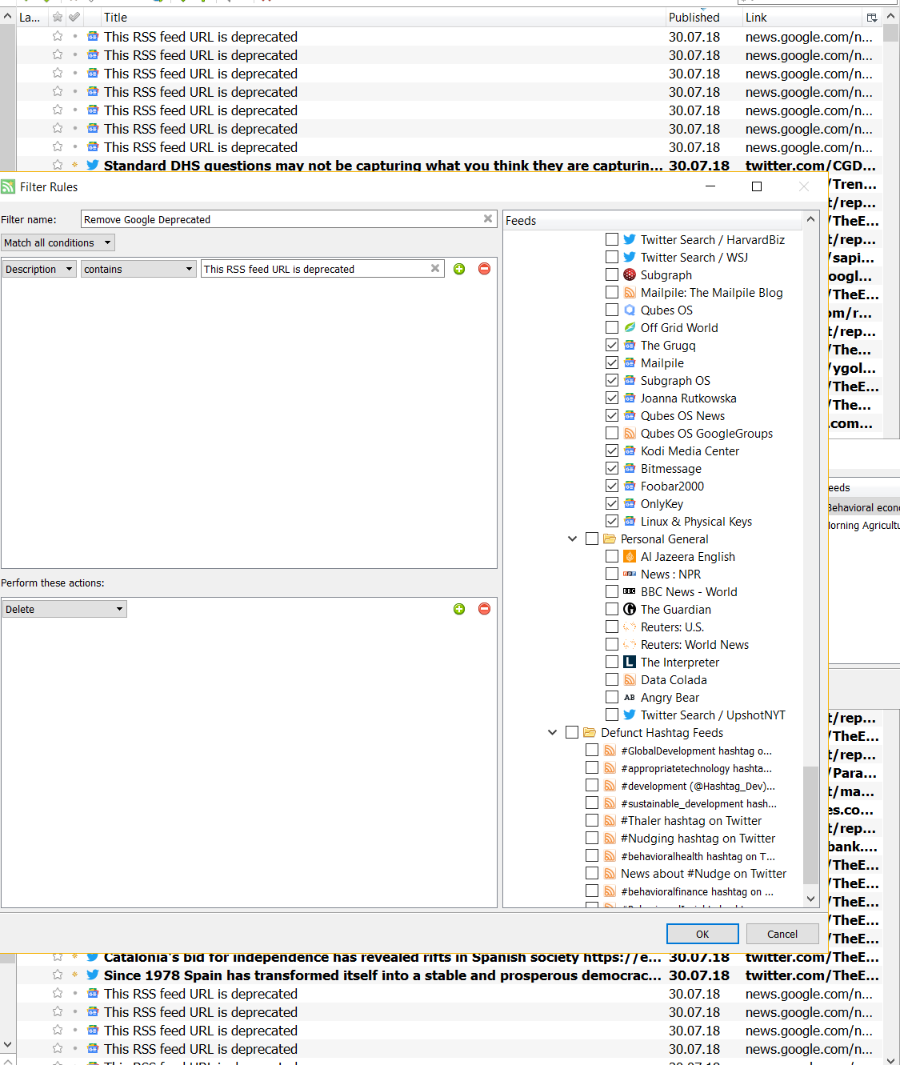Screen dimensions: 900x1065
Task: Click The Interpreter feed icon
Action: tap(630, 662)
